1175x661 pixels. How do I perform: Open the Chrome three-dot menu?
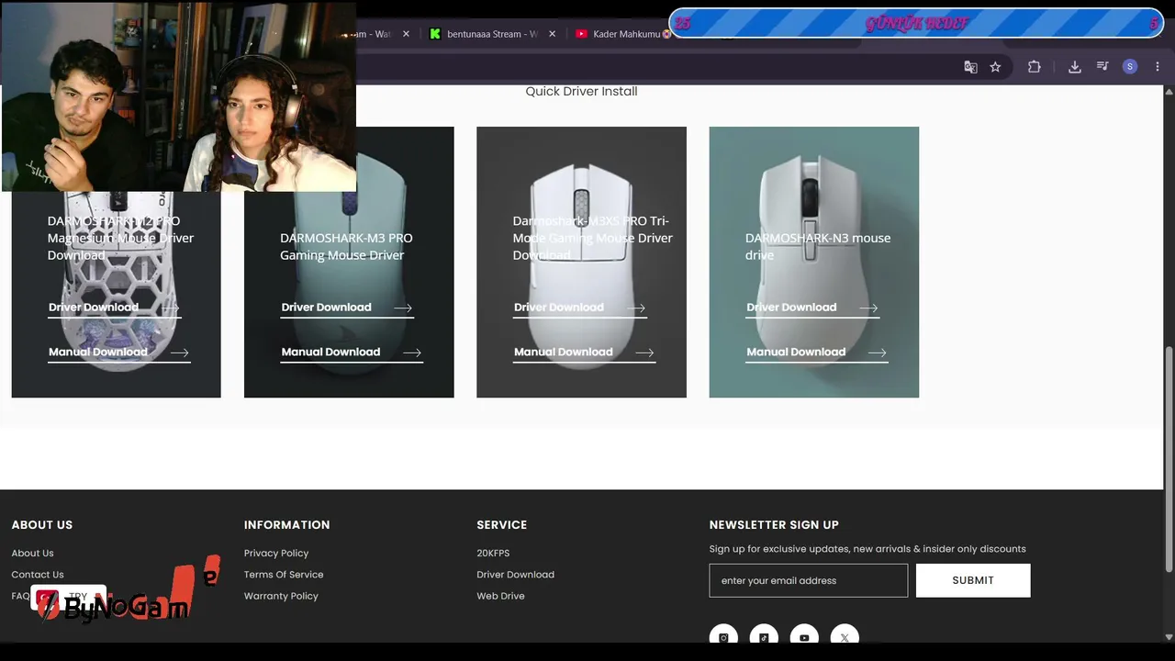1158,67
